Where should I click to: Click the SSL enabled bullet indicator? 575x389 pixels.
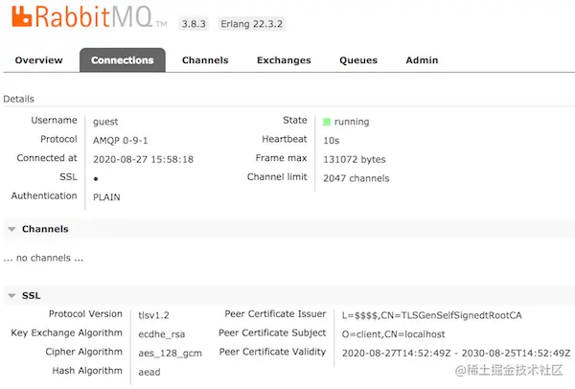(96, 179)
